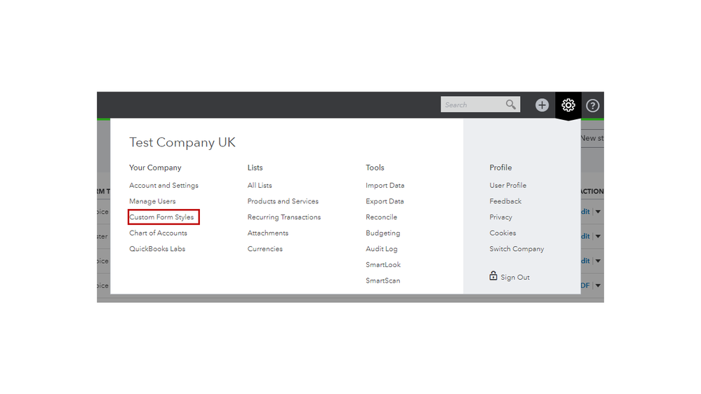Open Cookies link
Viewport: 701px width, 394px height.
tap(502, 233)
